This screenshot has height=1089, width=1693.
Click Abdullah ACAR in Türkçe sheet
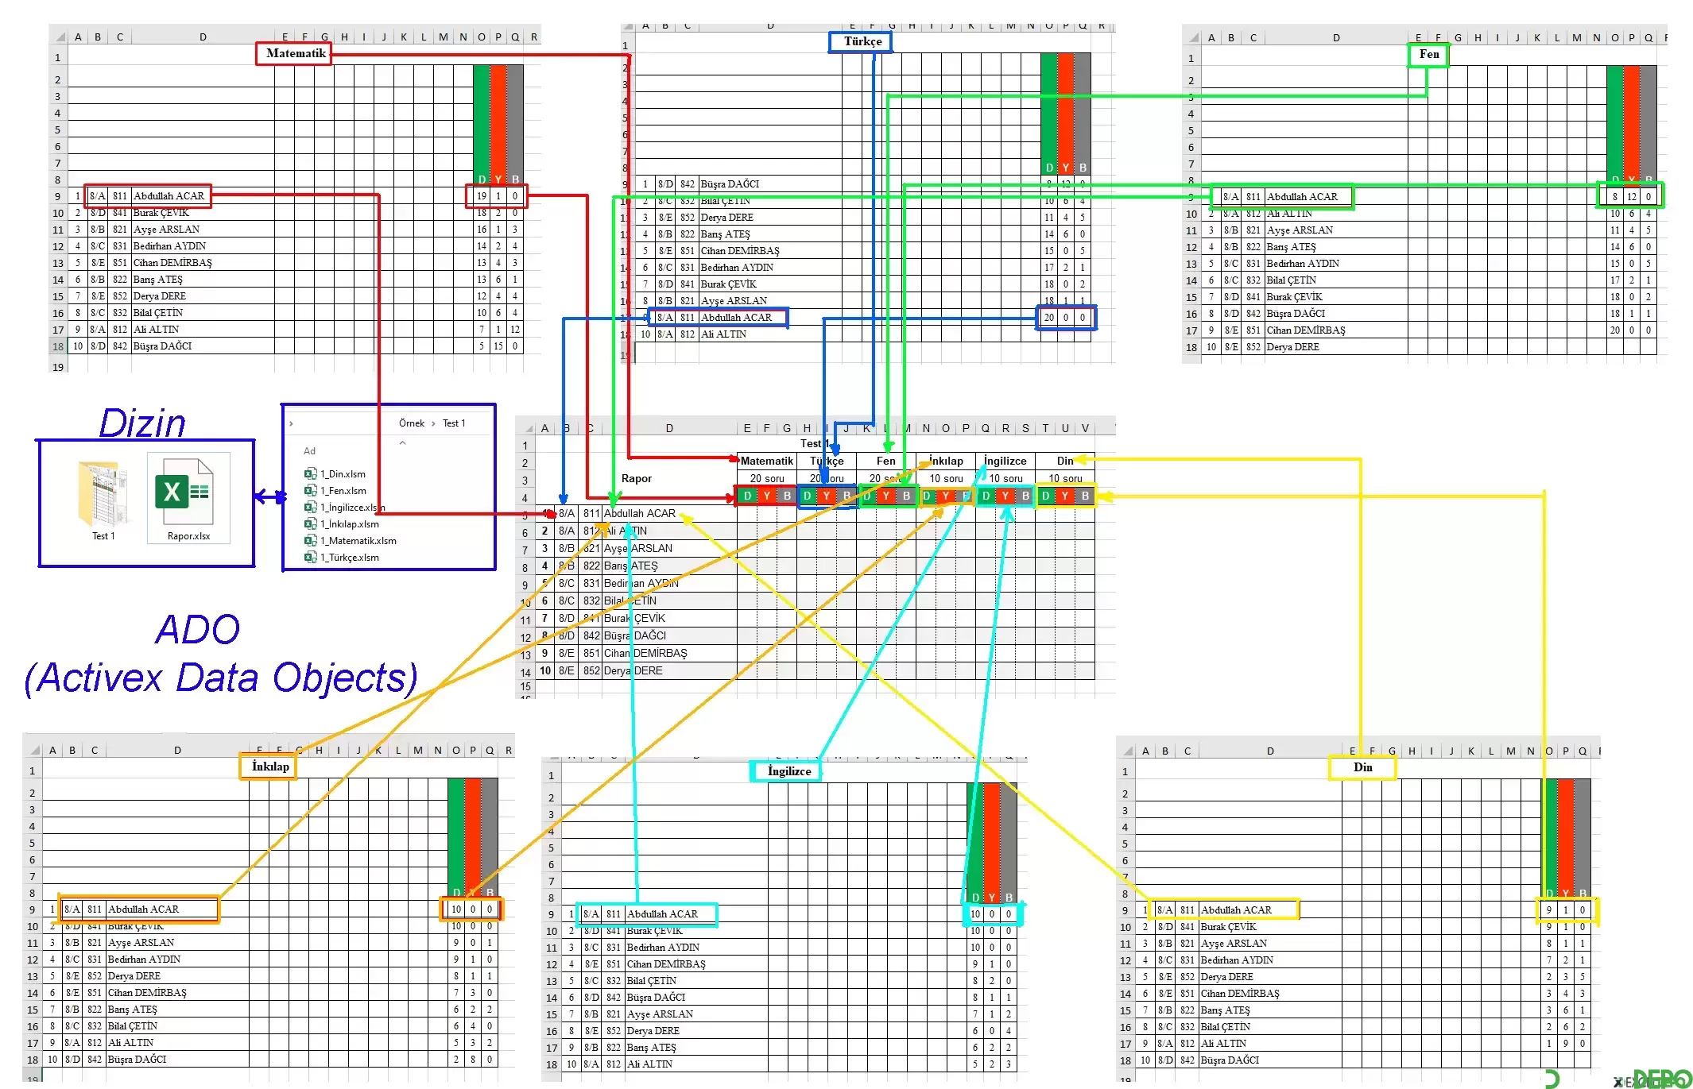[736, 317]
